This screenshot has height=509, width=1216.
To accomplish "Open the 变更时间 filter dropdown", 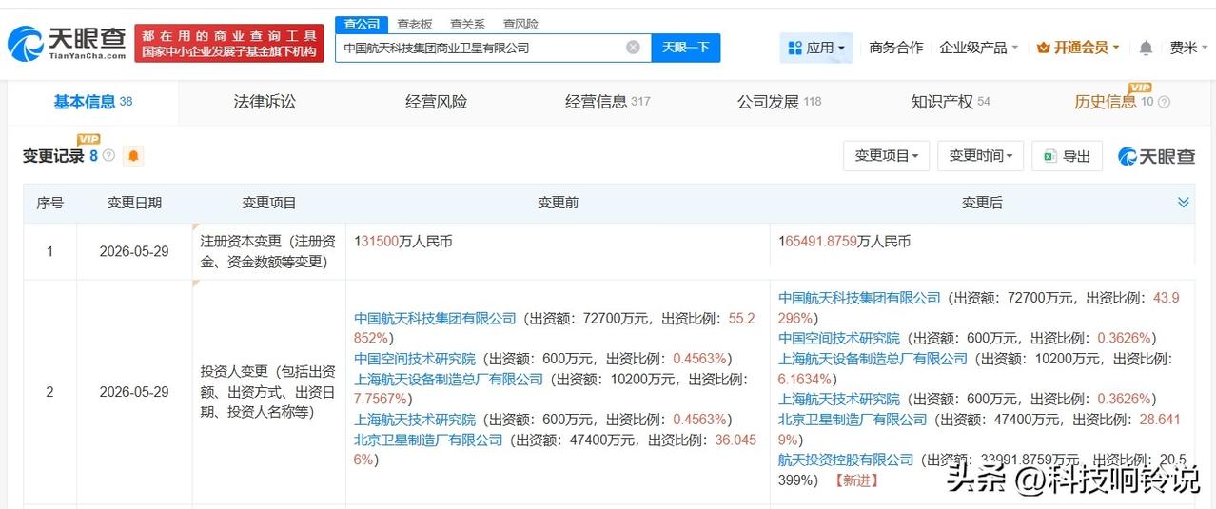I will pyautogui.click(x=980, y=156).
